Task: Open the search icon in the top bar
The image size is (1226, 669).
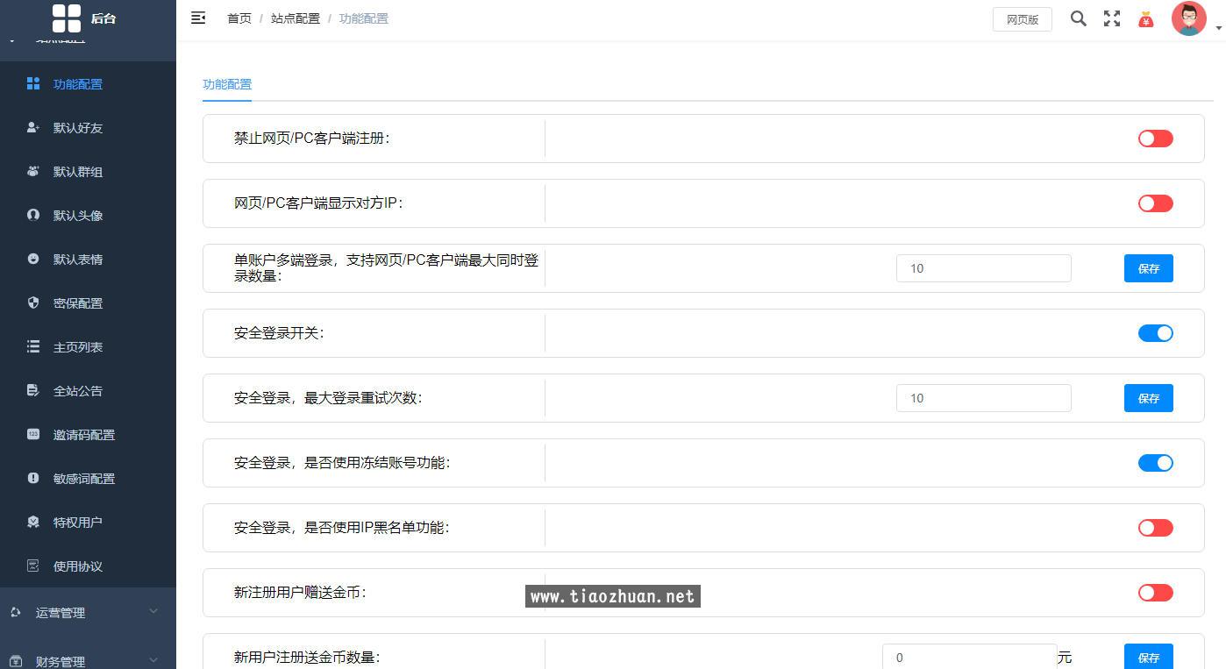Action: [1078, 18]
